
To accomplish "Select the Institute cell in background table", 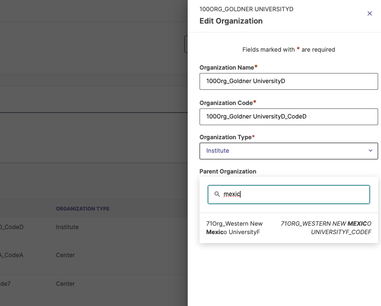I will point(67,227).
